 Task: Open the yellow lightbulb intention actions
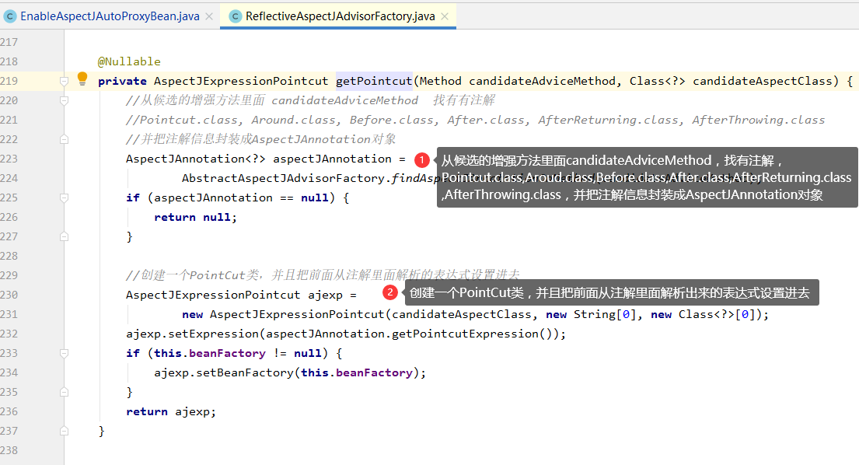[x=82, y=79]
